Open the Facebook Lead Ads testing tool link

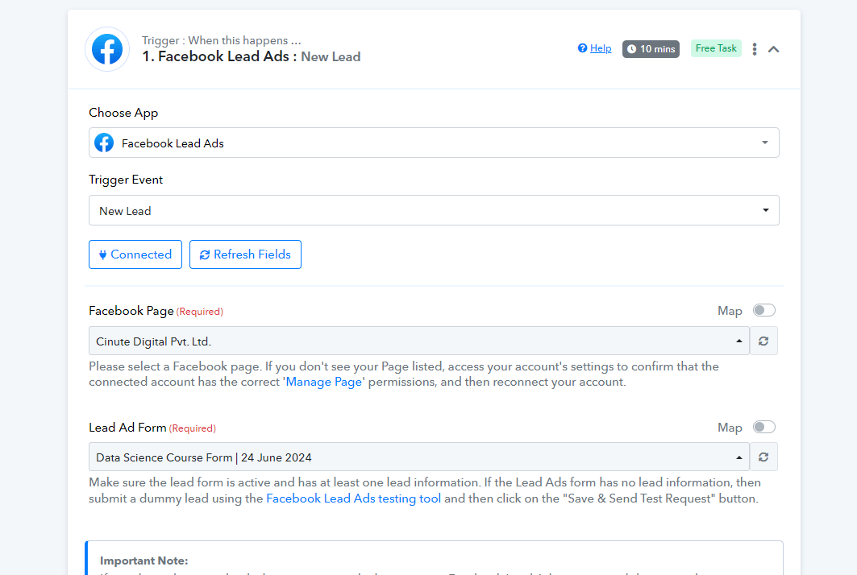point(354,498)
